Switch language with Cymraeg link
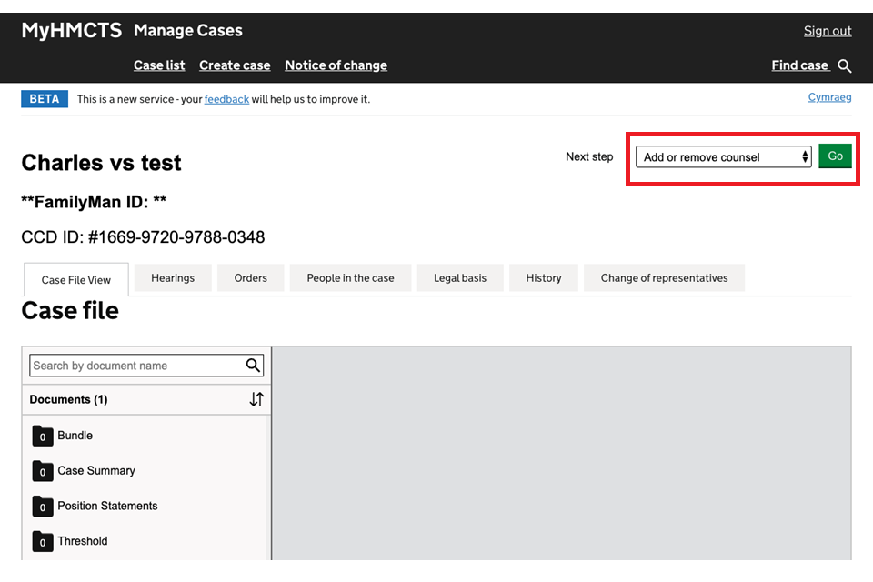The width and height of the screenshot is (873, 582). point(829,97)
